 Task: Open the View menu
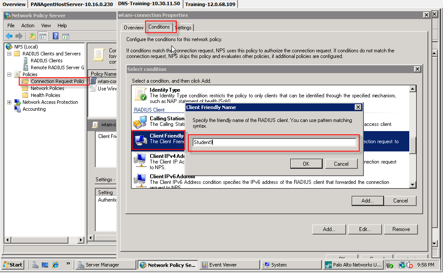point(46,26)
